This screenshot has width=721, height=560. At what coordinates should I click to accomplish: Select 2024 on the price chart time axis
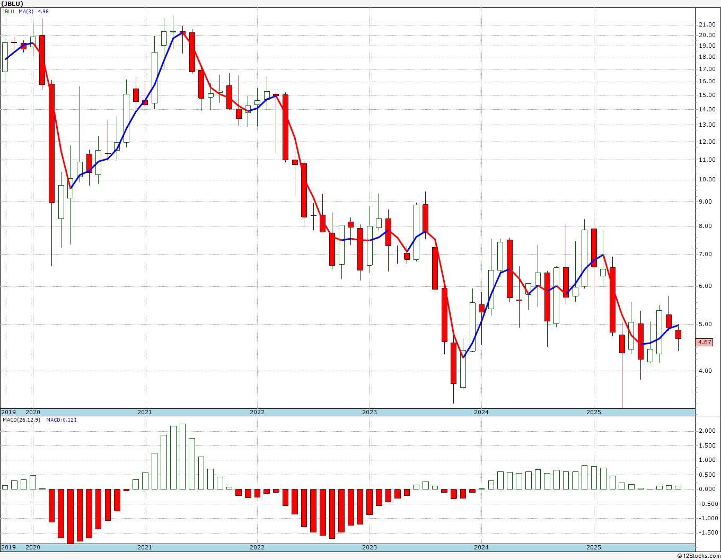(481, 412)
